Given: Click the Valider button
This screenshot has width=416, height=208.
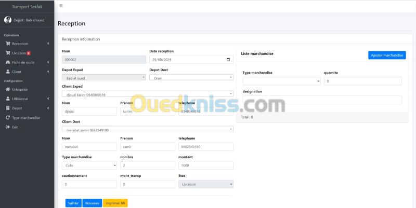Looking at the screenshot, I should (x=73, y=203).
